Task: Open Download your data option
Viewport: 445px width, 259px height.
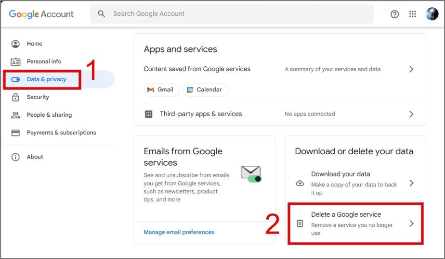Action: pyautogui.click(x=355, y=183)
